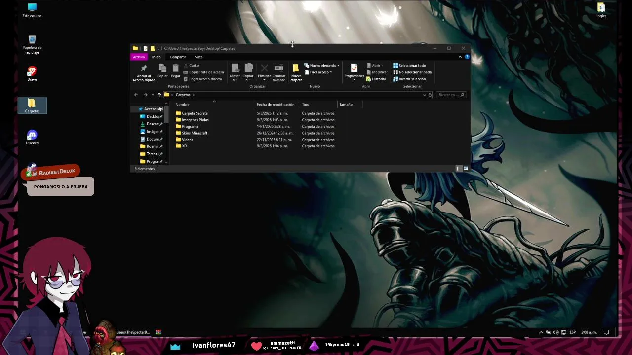Click the Discord desktop icon
The image size is (632, 355).
(x=32, y=137)
